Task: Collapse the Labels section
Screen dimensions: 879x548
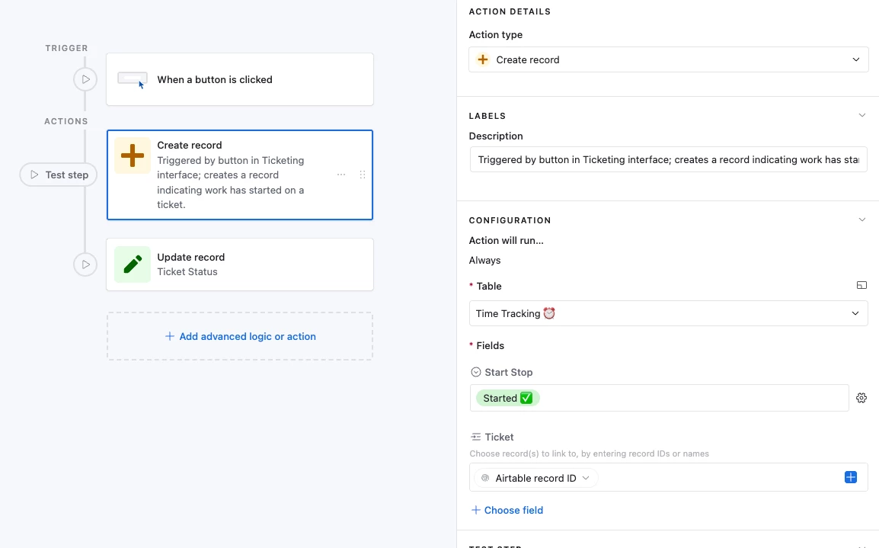Action: pos(862,116)
